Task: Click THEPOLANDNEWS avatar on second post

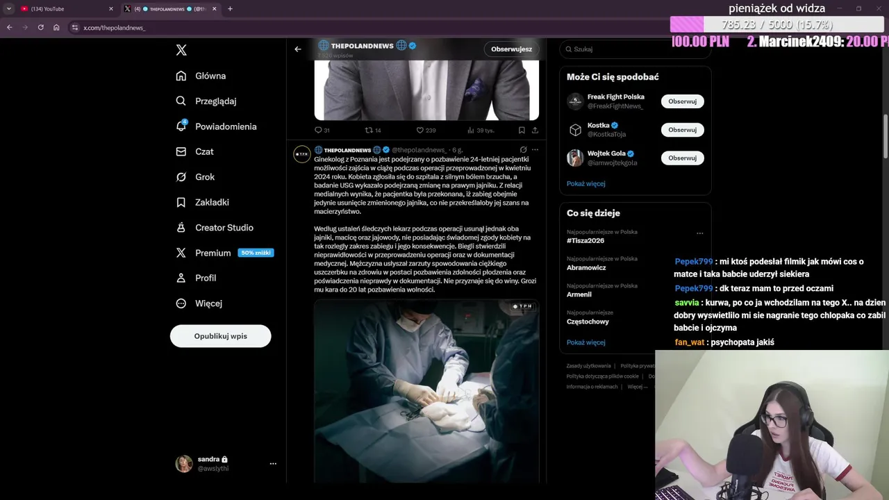Action: pos(302,154)
